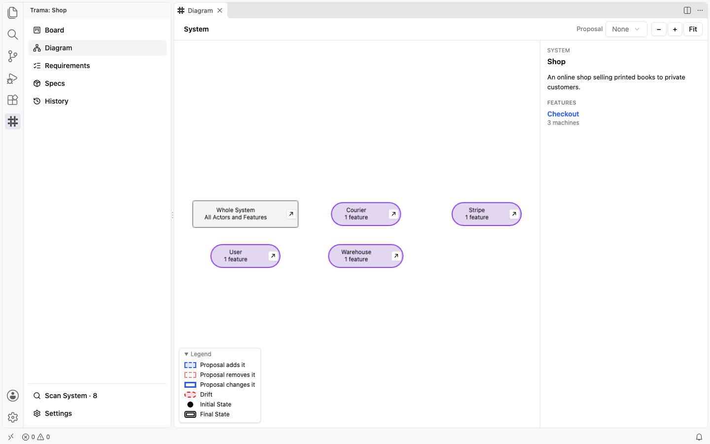710x444 pixels.
Task: Open the Source Control branch icon
Action: click(13, 56)
